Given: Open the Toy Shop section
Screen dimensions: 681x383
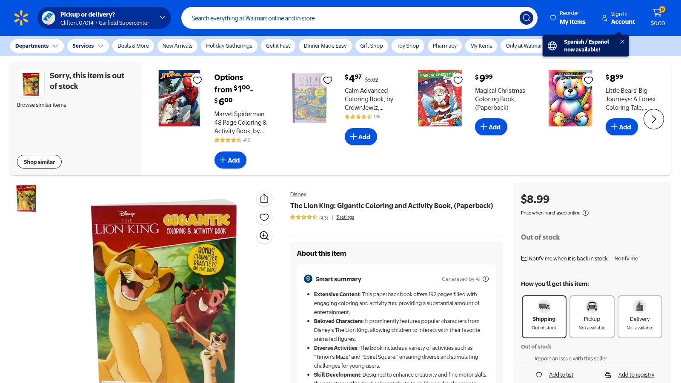Looking at the screenshot, I should pos(407,46).
